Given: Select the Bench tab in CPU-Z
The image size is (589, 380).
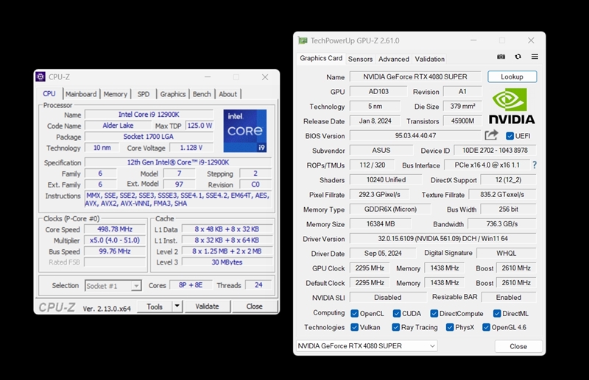Looking at the screenshot, I should [202, 94].
